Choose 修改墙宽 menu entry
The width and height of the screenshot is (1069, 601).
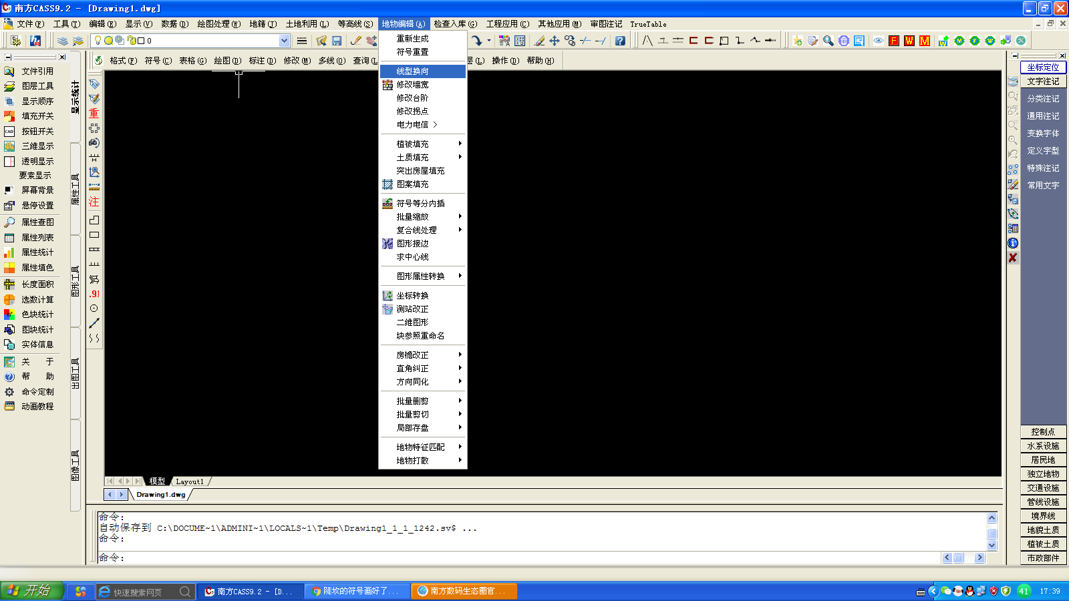click(422, 84)
